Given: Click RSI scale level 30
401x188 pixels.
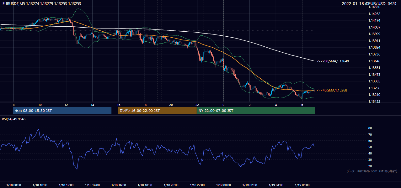Looking at the screenshot, I should (x=370, y=160).
